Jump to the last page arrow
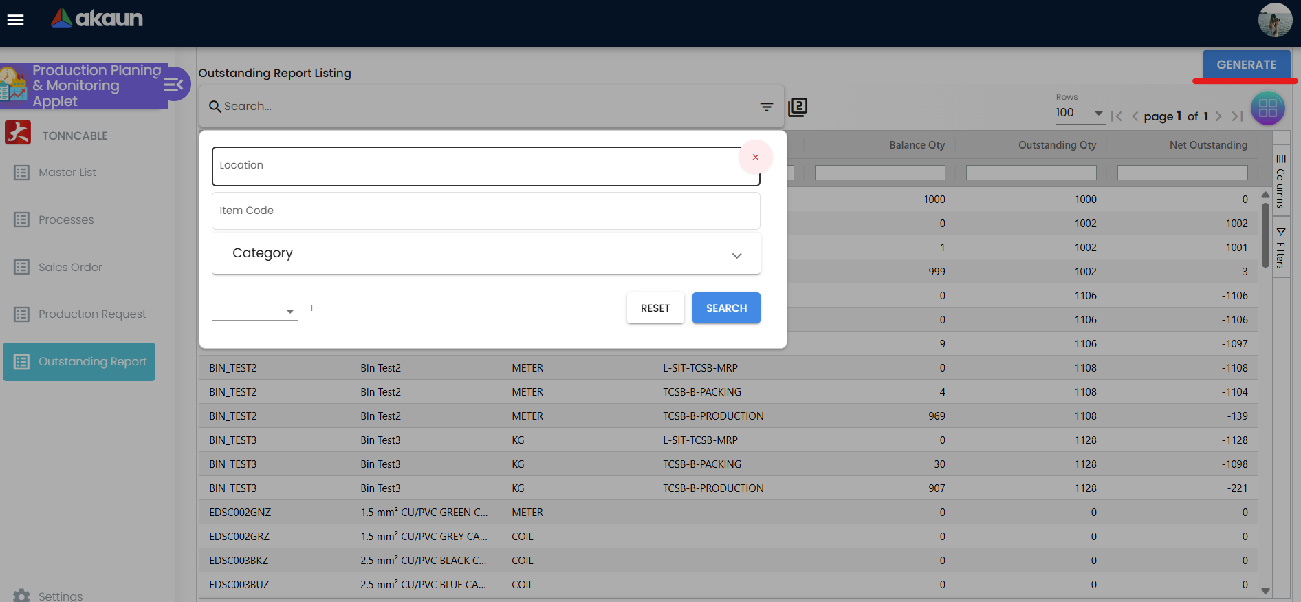Image resolution: width=1301 pixels, height=602 pixels. [x=1237, y=116]
